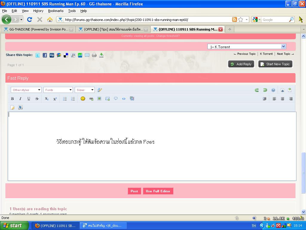Go to Next Topic link
The height and width of the screenshot is (230, 306).
click(285, 54)
